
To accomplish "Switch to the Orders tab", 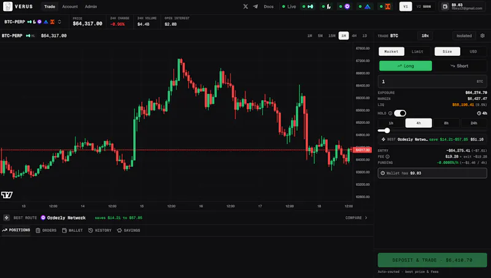I will [x=46, y=230].
